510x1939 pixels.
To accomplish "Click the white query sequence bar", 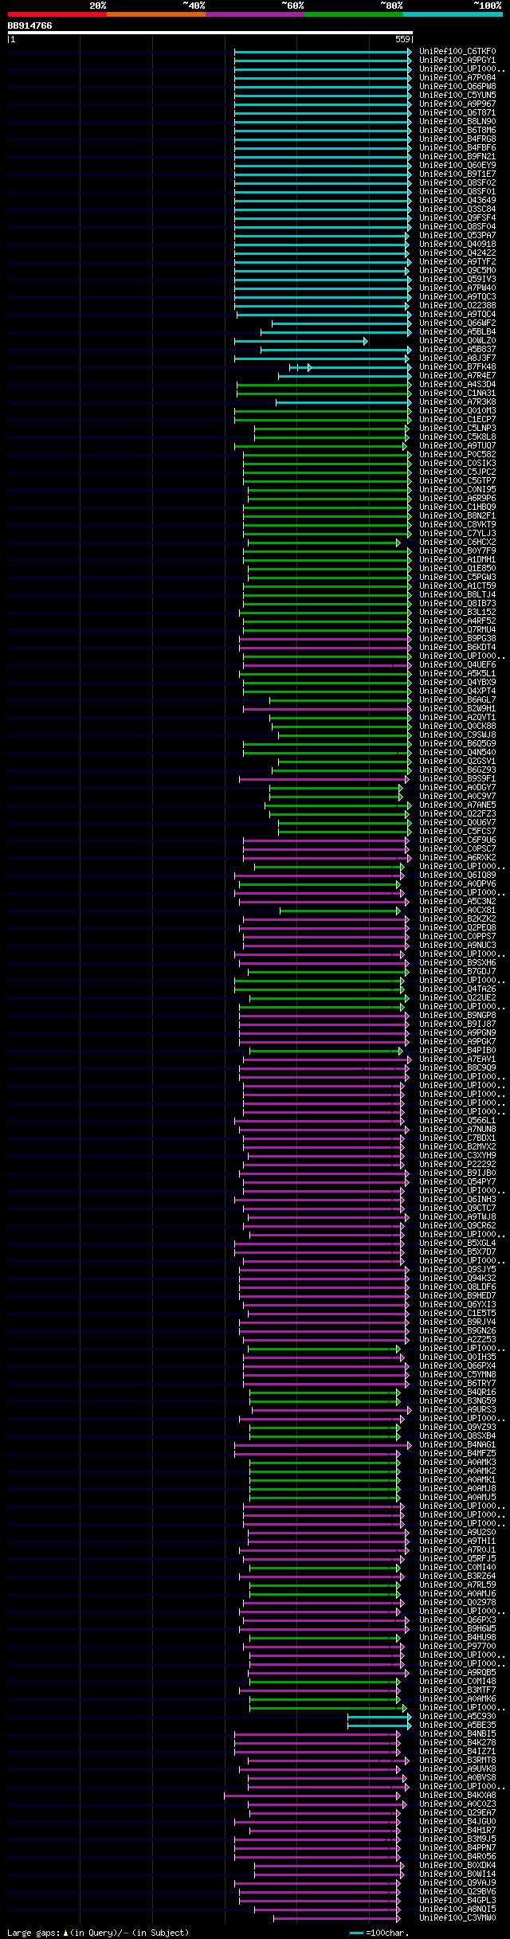I will (x=210, y=33).
